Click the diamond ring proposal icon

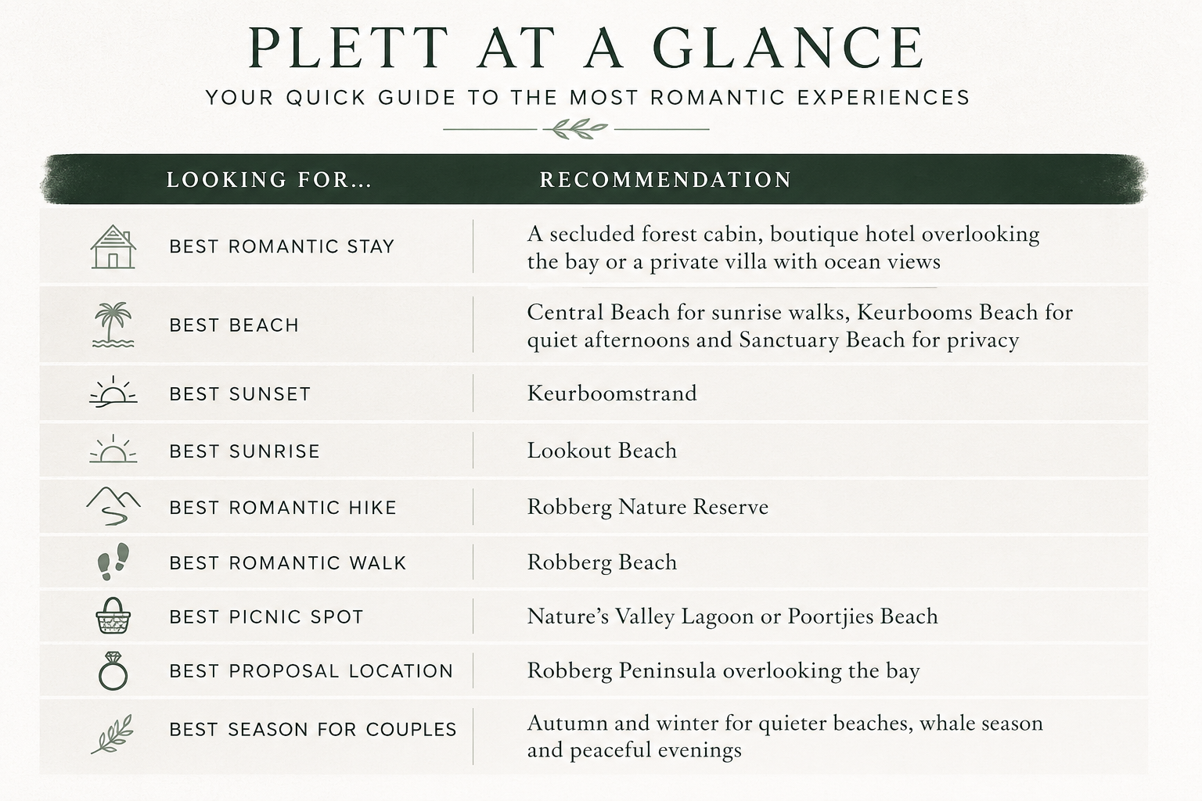click(113, 670)
